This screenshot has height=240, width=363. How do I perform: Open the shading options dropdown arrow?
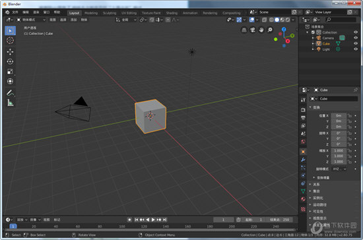click(293, 20)
